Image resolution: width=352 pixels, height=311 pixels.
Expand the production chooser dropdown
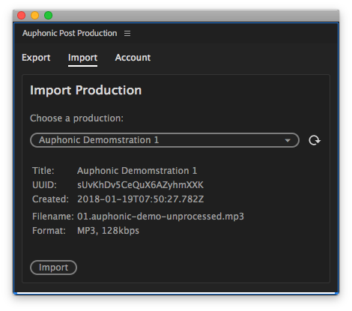point(165,140)
